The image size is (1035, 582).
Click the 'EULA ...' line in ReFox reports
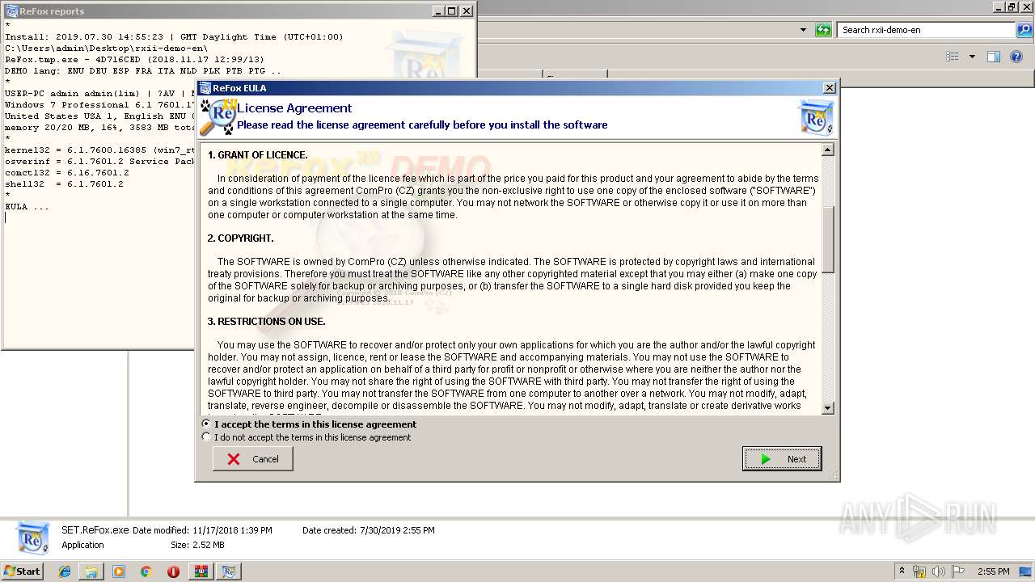[x=27, y=207]
